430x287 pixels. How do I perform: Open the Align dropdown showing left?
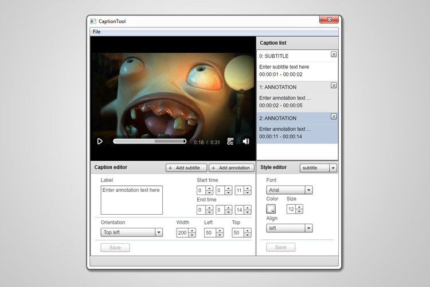[x=290, y=228]
